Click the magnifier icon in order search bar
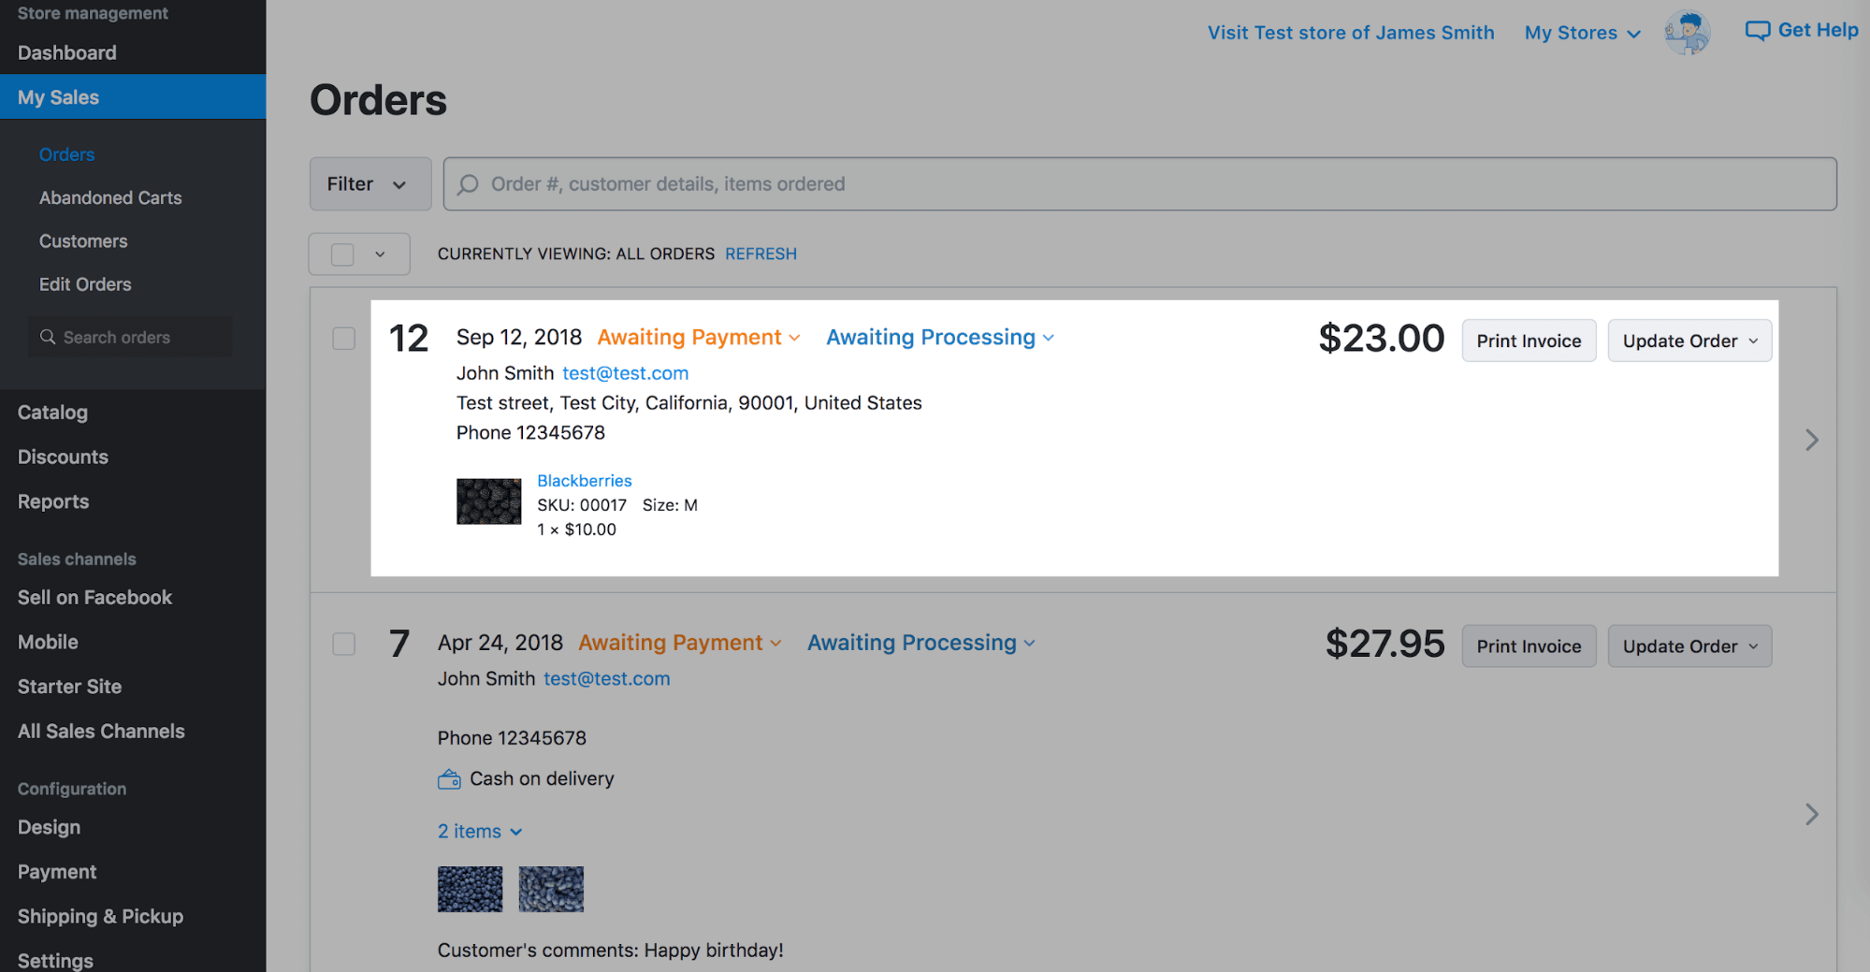The image size is (1870, 972). (x=469, y=184)
